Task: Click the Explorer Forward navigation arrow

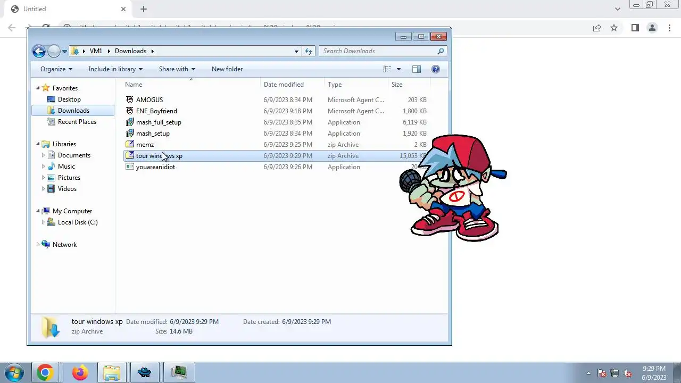Action: (54, 51)
